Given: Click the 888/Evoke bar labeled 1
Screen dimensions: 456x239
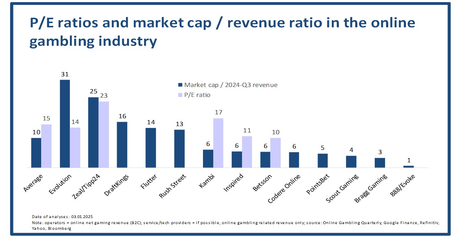Looking at the screenshot, I should coord(408,167).
